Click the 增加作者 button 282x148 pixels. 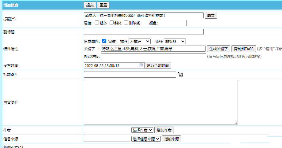click(x=164, y=130)
